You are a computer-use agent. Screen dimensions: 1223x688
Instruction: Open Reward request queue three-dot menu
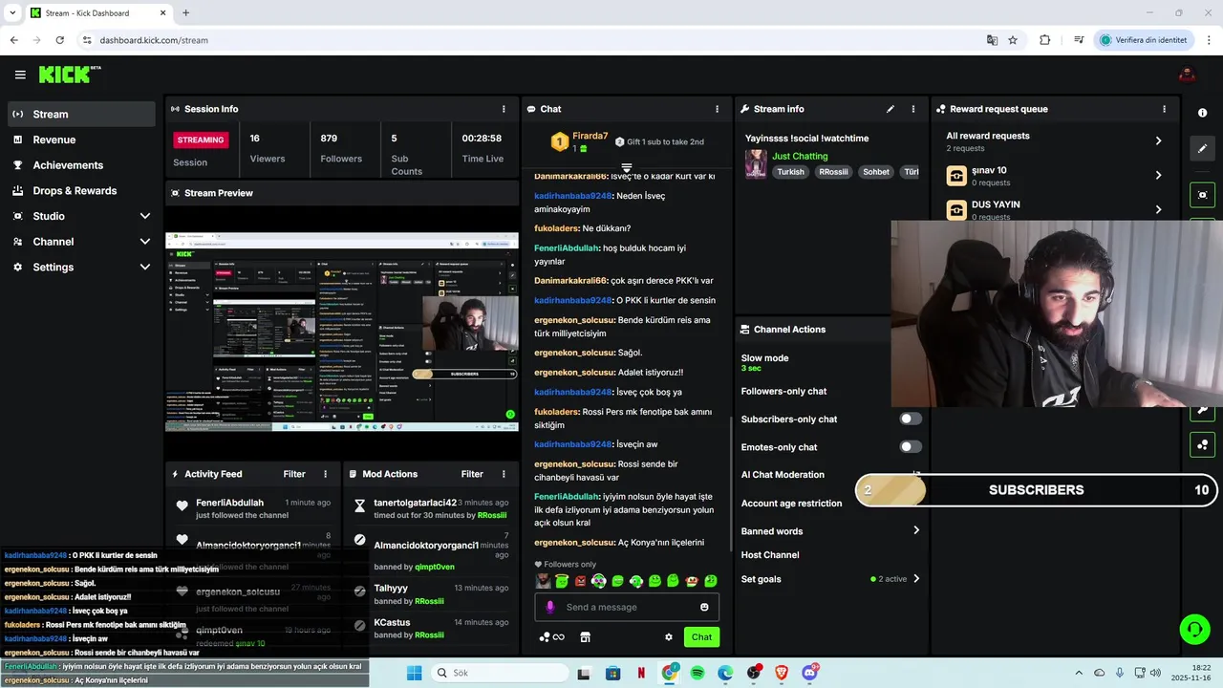(x=1164, y=109)
